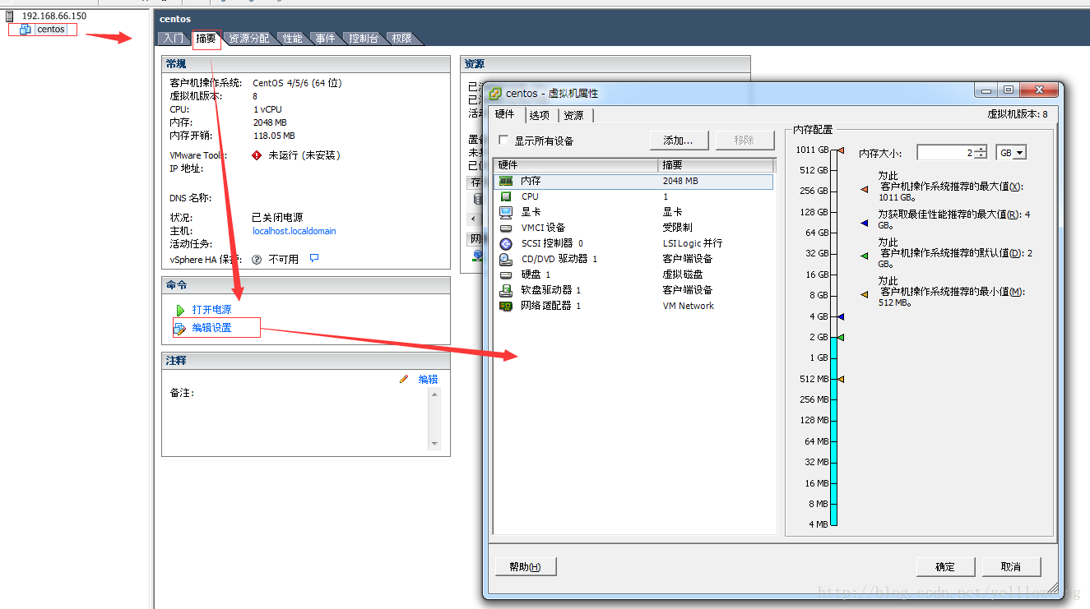Click the 打开电源 link
This screenshot has width=1090, height=609.
coord(211,310)
